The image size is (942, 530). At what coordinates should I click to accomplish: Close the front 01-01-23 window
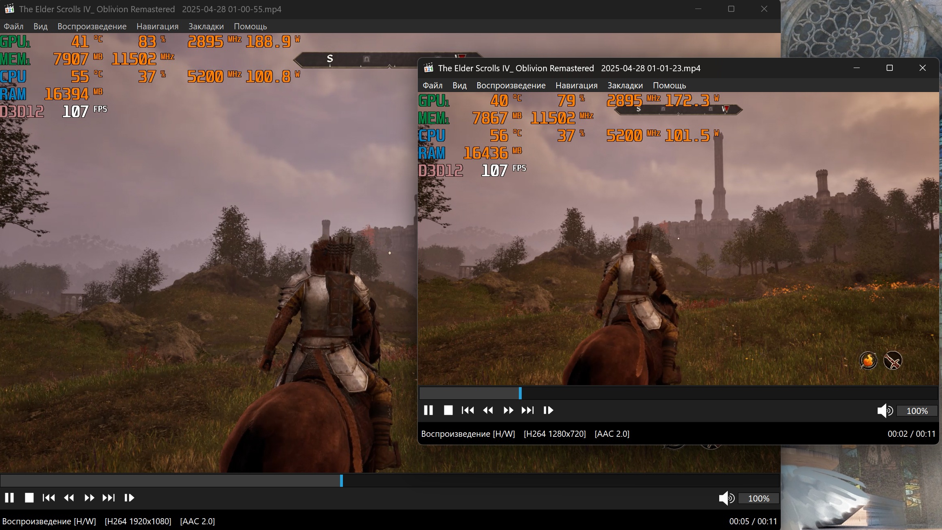[922, 68]
